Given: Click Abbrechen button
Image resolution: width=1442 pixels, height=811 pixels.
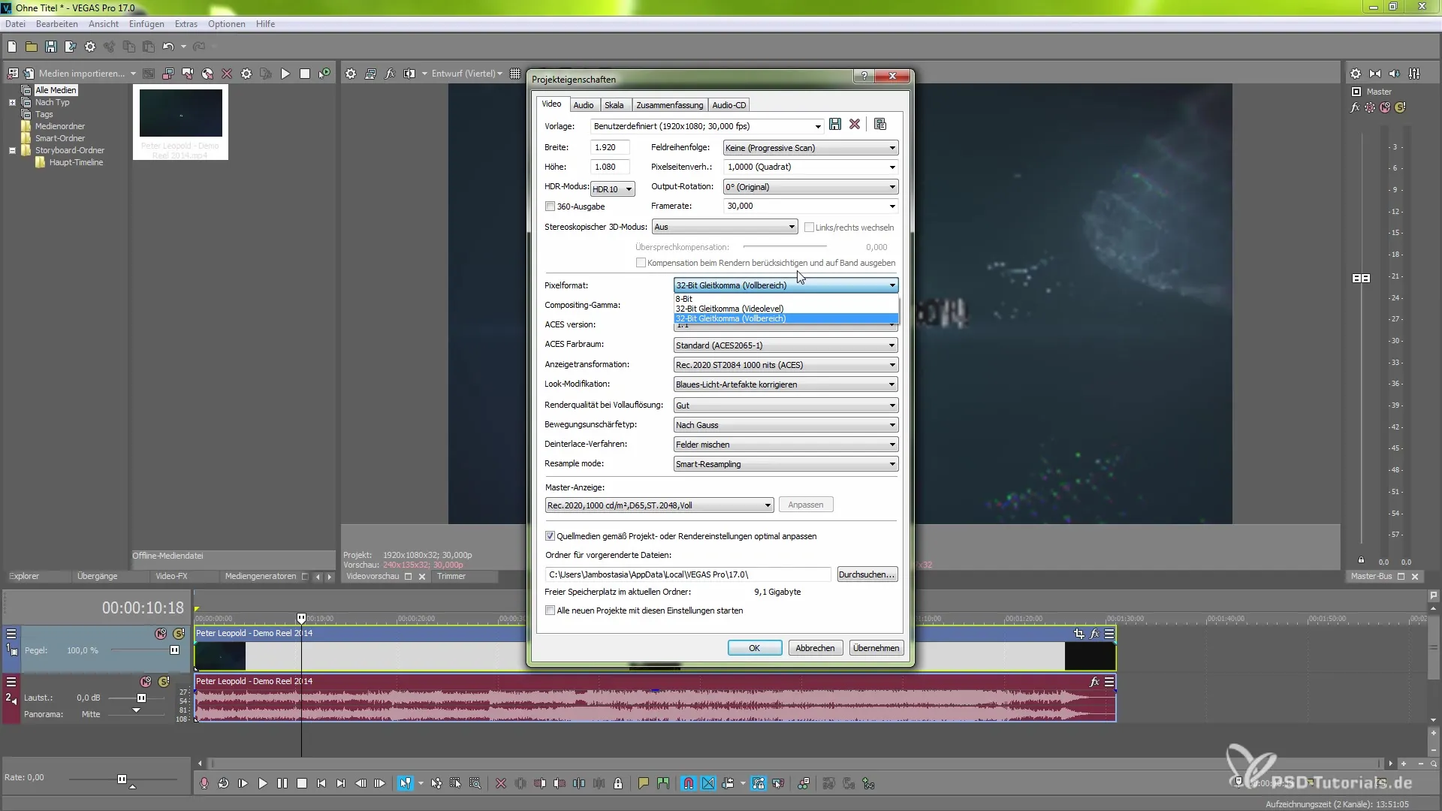Looking at the screenshot, I should (x=815, y=648).
